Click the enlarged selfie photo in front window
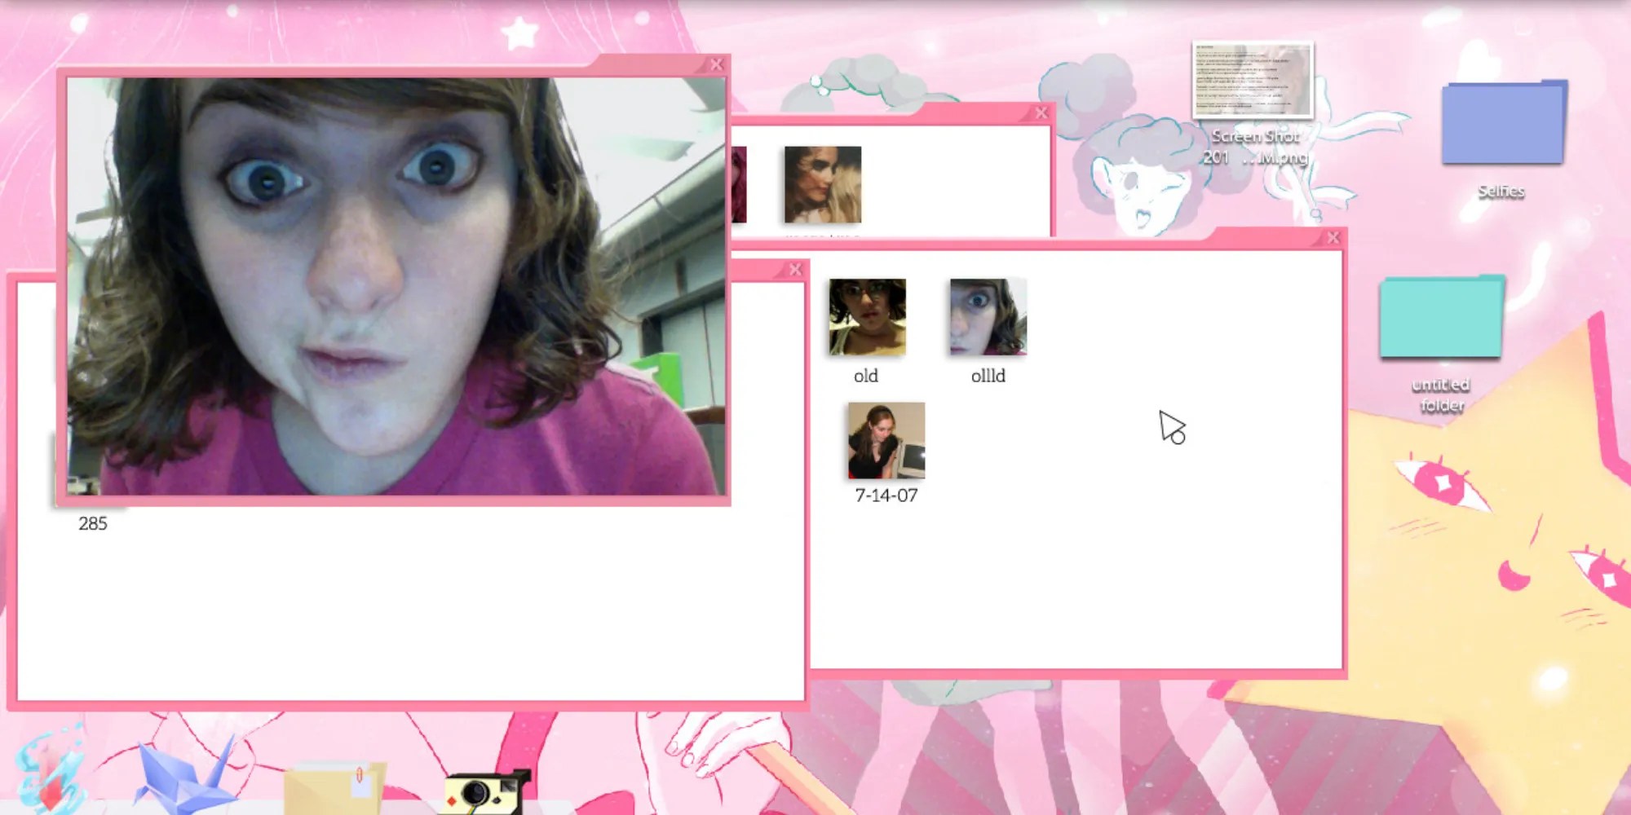The width and height of the screenshot is (1631, 815). point(396,286)
